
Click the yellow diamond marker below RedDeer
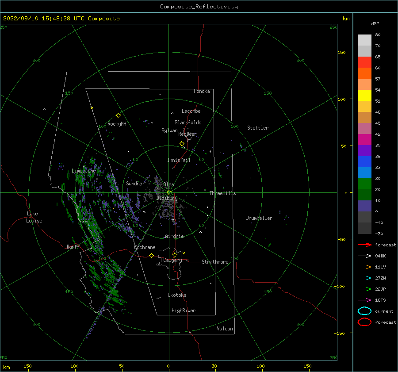click(182, 144)
